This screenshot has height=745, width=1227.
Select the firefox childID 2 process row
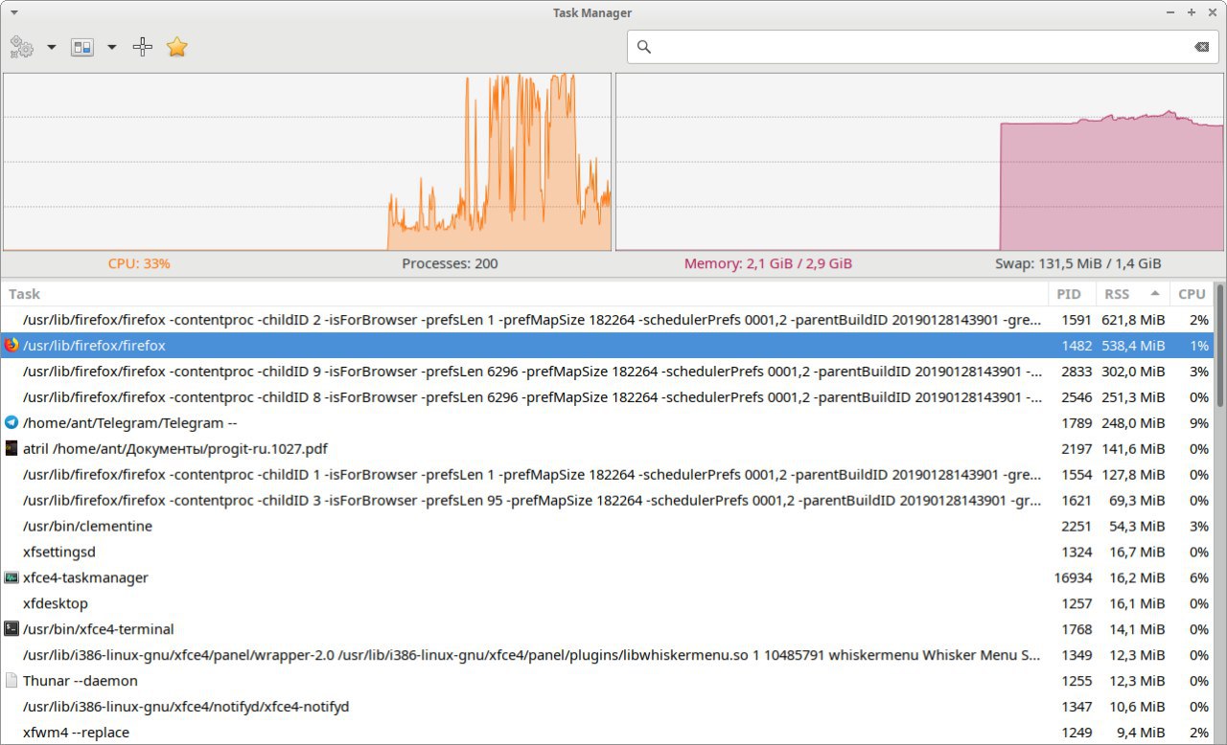tap(608, 319)
